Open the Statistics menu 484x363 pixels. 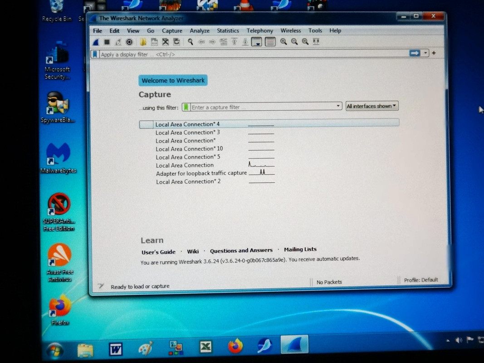(228, 30)
